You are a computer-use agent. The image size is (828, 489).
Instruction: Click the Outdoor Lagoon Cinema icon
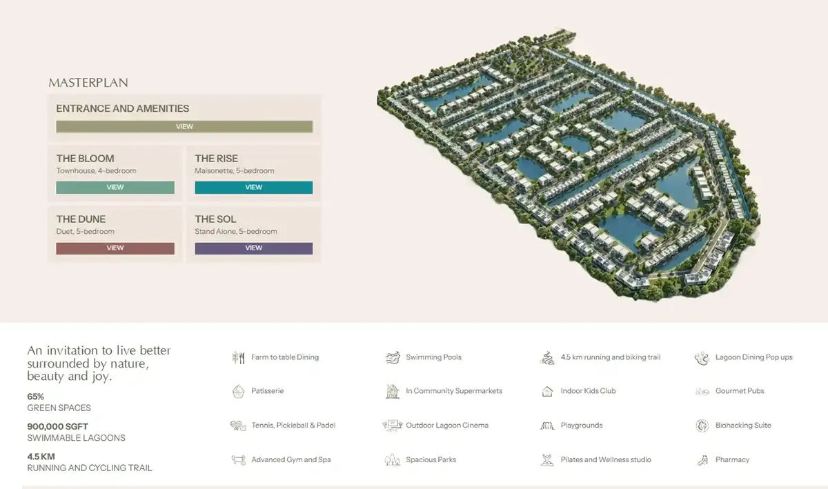pyautogui.click(x=393, y=426)
